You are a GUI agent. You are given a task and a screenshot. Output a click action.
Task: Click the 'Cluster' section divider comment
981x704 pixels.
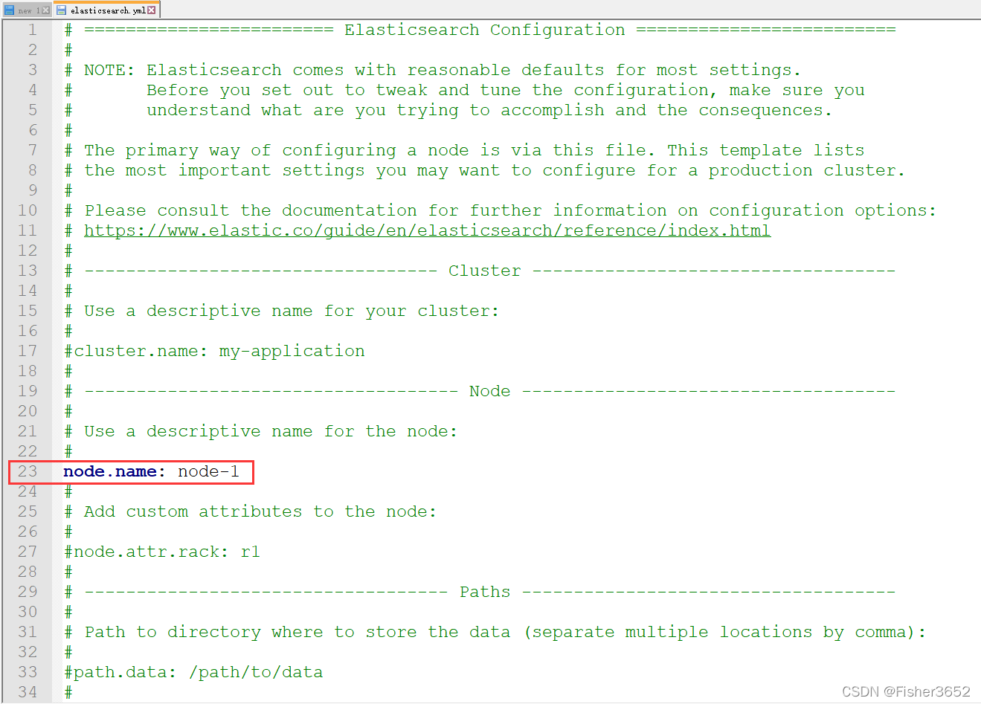pos(480,271)
